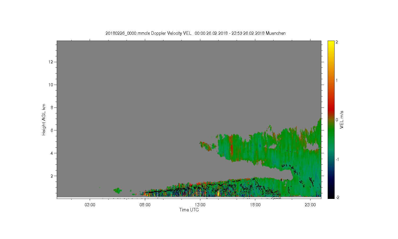Click the 03:00 time tick label
This screenshot has width=398, height=239.
90,205
